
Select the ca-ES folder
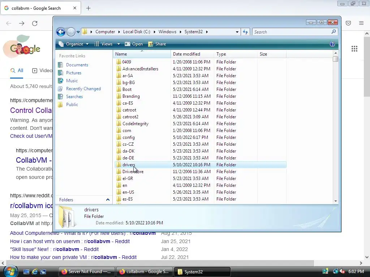(x=125, y=103)
